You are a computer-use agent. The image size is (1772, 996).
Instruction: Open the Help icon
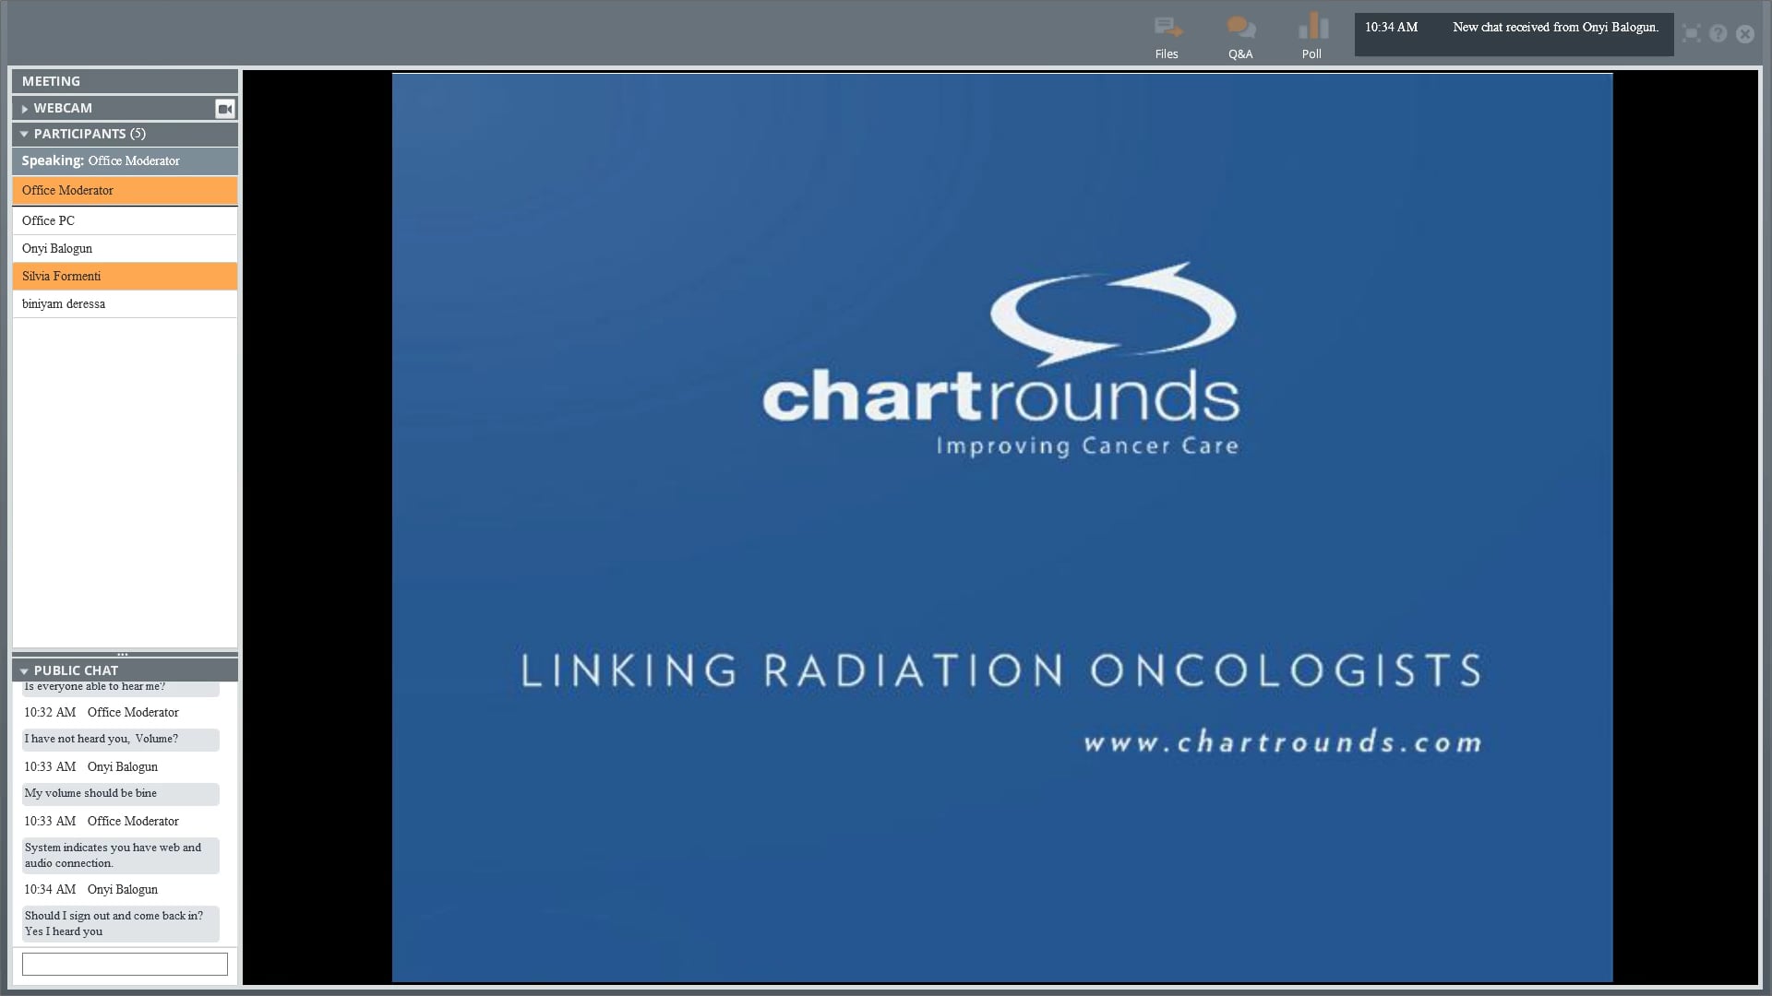[x=1718, y=33]
